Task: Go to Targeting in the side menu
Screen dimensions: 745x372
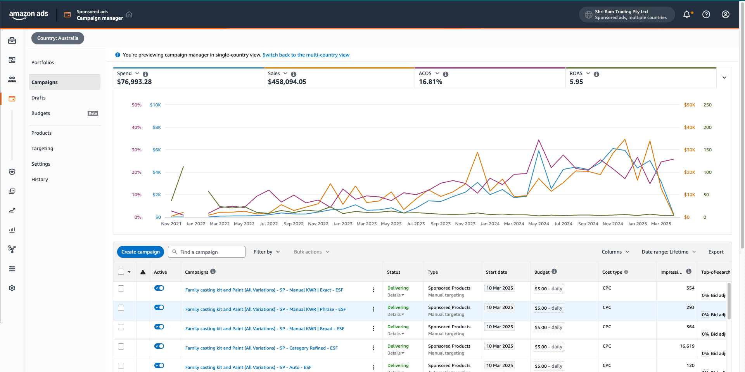Action: click(42, 148)
